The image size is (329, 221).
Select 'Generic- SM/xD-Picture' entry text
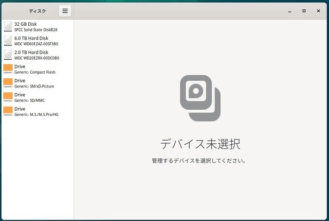click(x=34, y=86)
